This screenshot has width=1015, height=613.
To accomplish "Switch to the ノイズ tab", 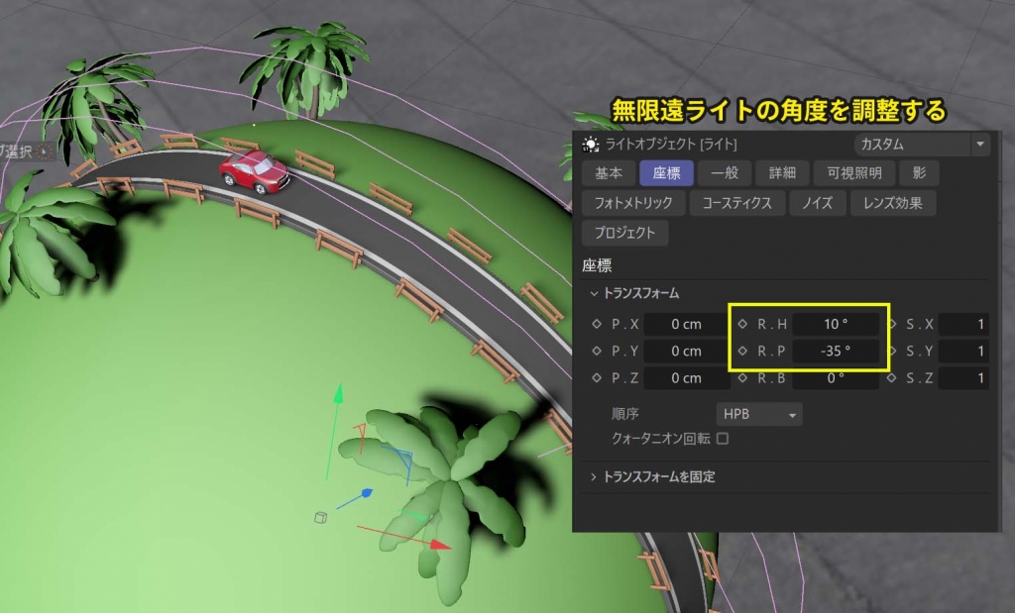I will pyautogui.click(x=817, y=203).
